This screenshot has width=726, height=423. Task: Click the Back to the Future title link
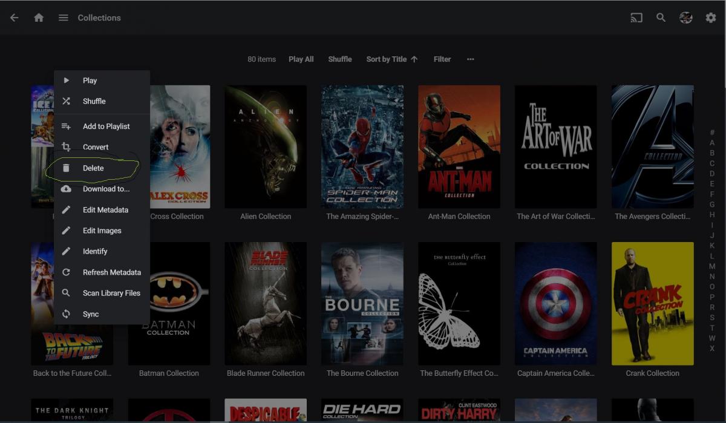click(x=72, y=373)
